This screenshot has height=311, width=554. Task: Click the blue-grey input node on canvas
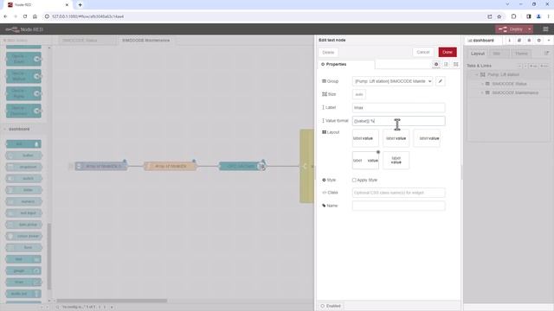pos(101,166)
